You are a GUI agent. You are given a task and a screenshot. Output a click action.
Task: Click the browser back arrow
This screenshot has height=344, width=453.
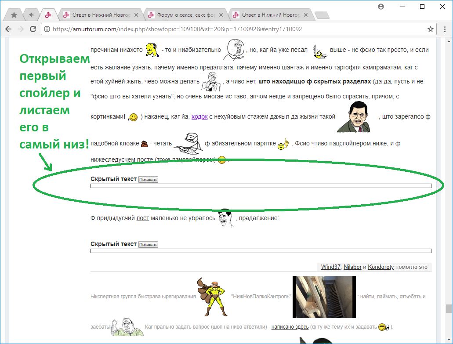pyautogui.click(x=8, y=29)
